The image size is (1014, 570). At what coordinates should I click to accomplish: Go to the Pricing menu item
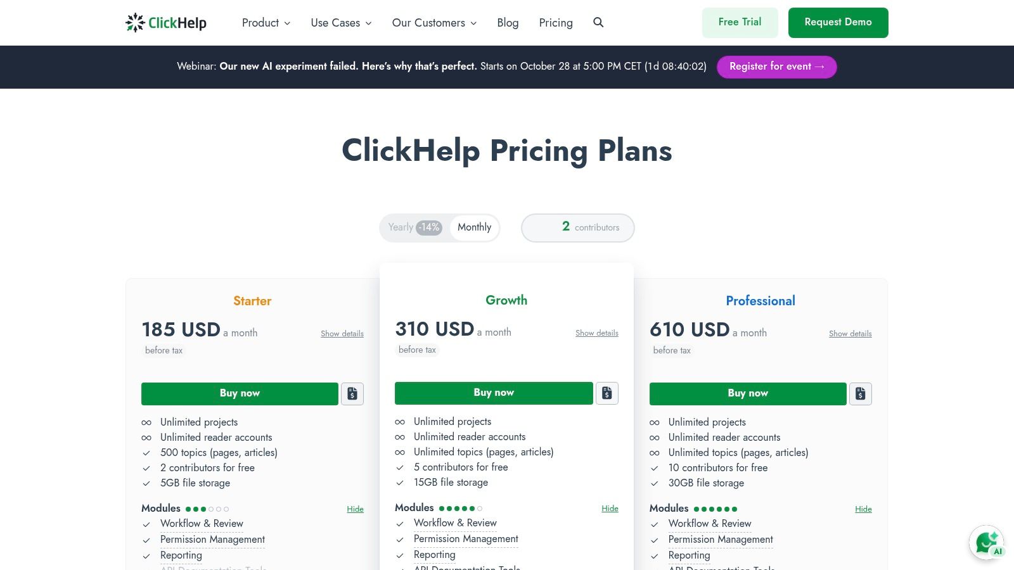pos(556,22)
